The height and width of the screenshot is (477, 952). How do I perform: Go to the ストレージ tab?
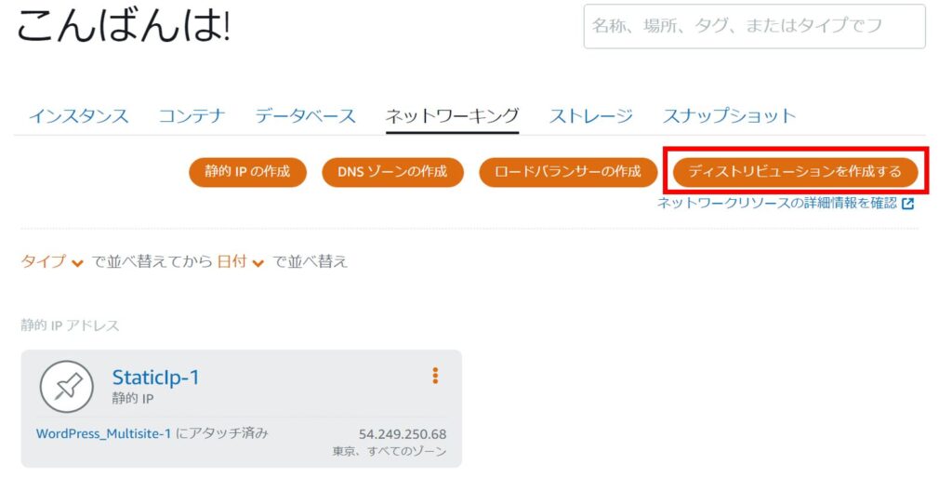[590, 116]
